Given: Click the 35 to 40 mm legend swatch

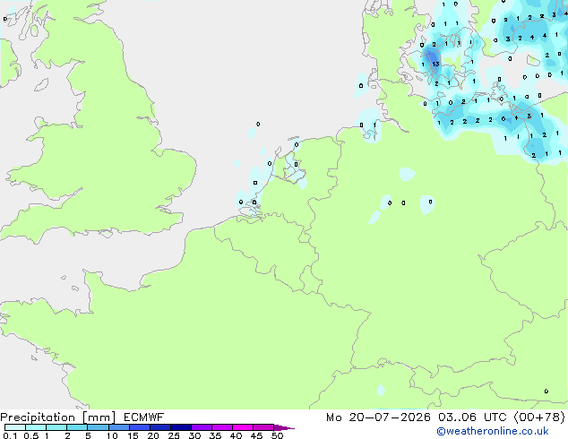Looking at the screenshot, I should 222,427.
